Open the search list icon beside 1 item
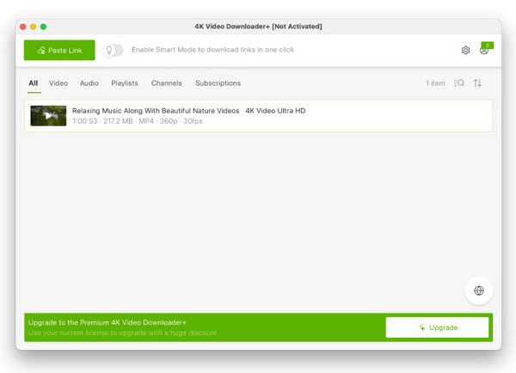516x373 pixels. (x=458, y=83)
